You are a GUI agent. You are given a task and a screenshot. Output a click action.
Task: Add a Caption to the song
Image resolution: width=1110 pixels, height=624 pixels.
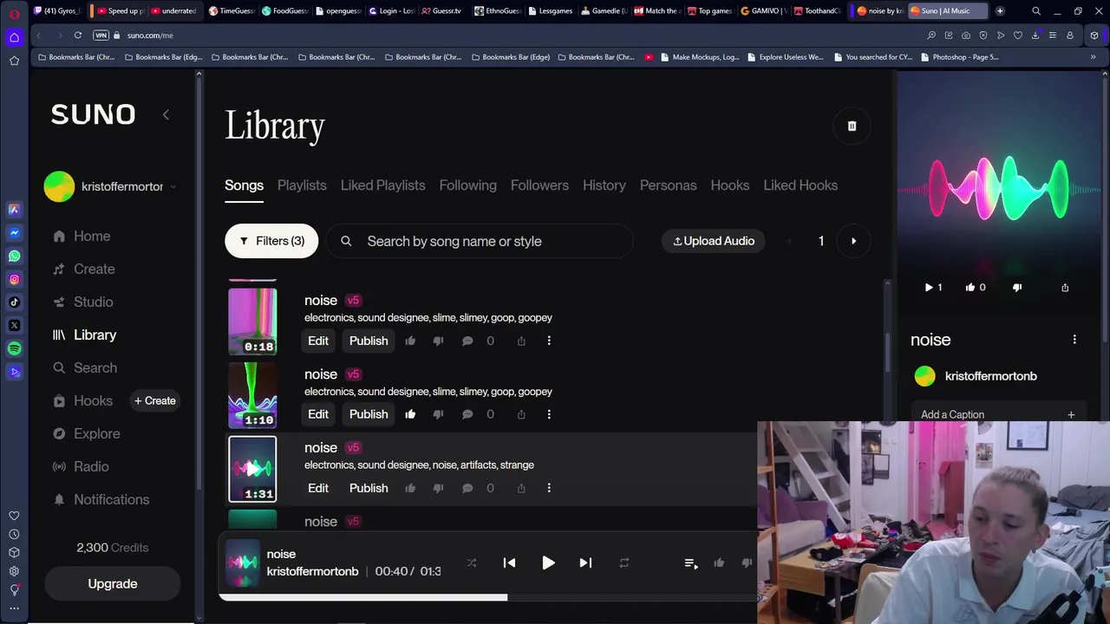click(x=997, y=414)
